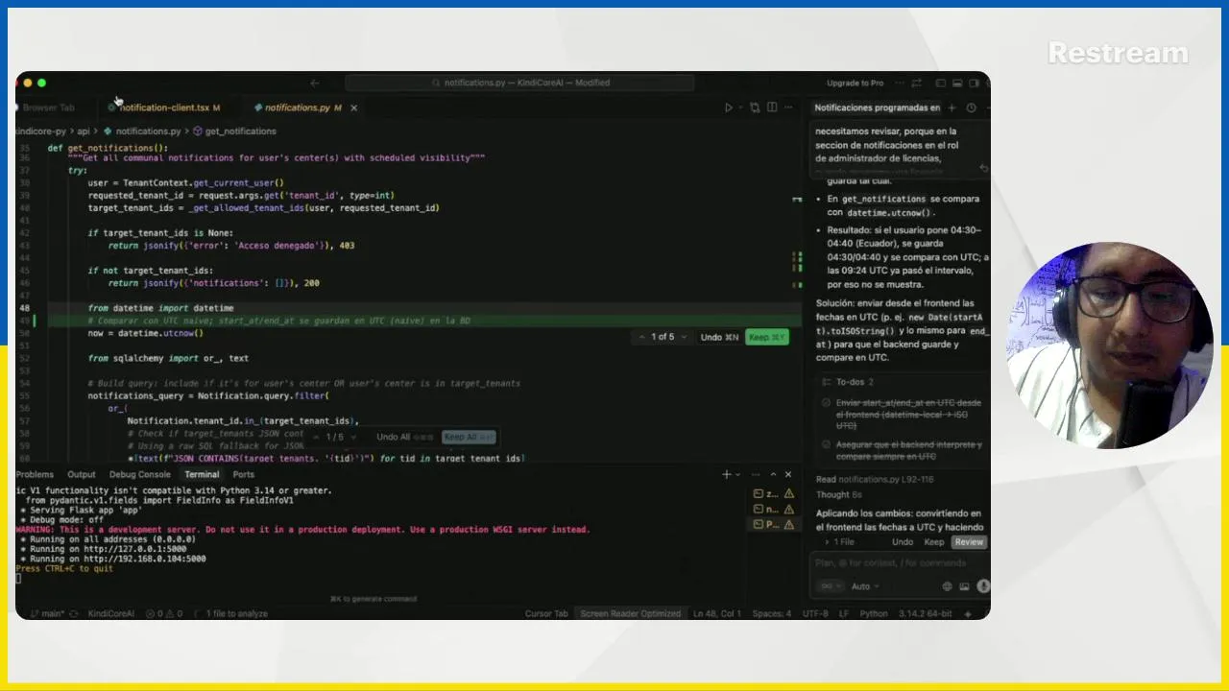The width and height of the screenshot is (1229, 691).
Task: Focus the chat prompt input field
Action: (x=901, y=563)
